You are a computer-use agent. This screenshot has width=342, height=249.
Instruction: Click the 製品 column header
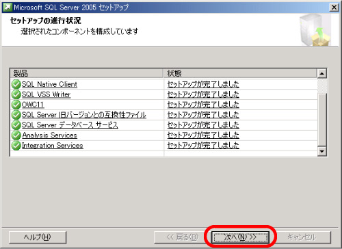pyautogui.click(x=87, y=73)
